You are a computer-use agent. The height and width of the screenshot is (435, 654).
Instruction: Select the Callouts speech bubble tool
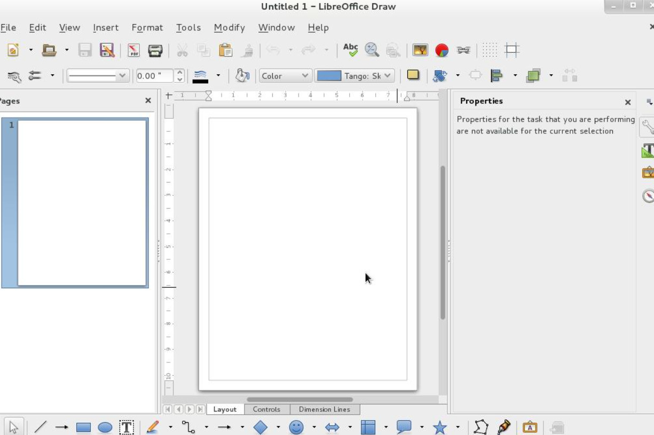point(404,427)
